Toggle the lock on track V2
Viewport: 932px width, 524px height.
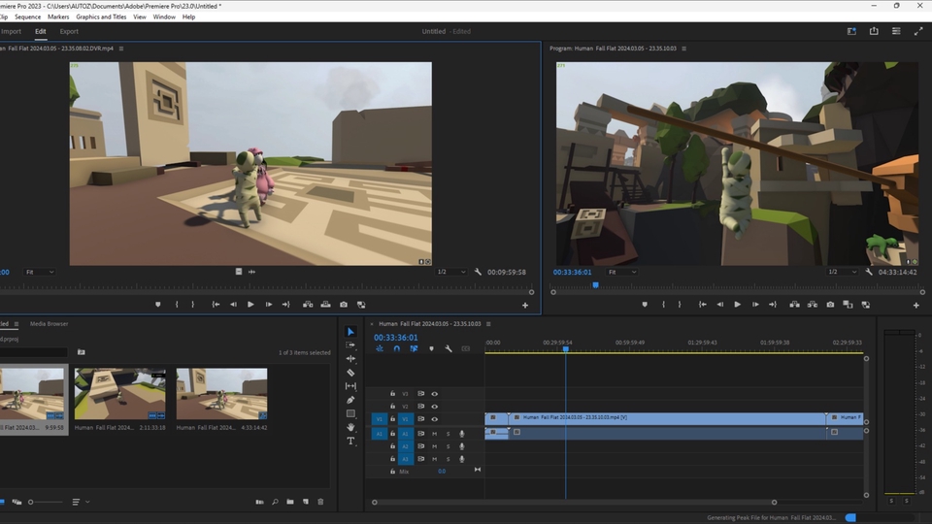point(392,407)
